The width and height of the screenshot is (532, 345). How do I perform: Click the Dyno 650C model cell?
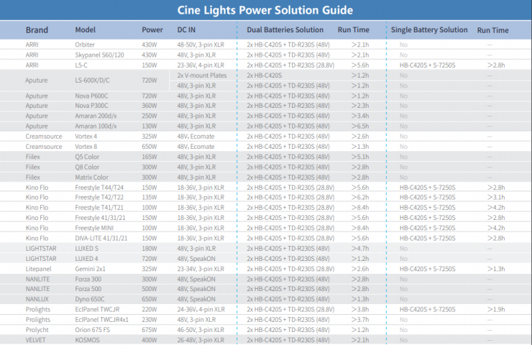pos(91,299)
